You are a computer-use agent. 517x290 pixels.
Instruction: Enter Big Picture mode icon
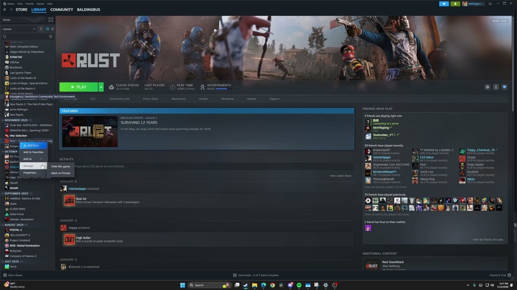pyautogui.click(x=490, y=4)
